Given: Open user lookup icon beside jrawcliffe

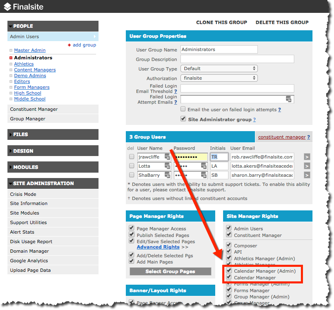Looking at the screenshot, I should click(168, 157).
